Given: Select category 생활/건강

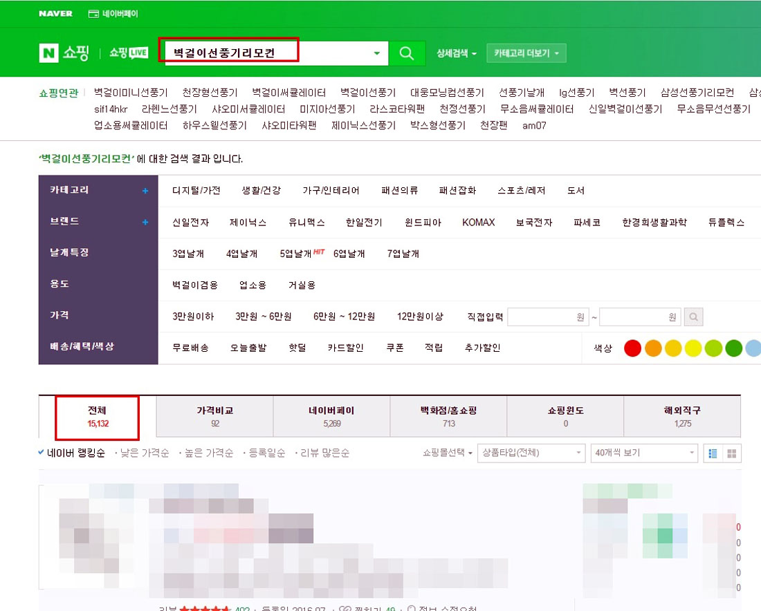Looking at the screenshot, I should click(x=261, y=191).
